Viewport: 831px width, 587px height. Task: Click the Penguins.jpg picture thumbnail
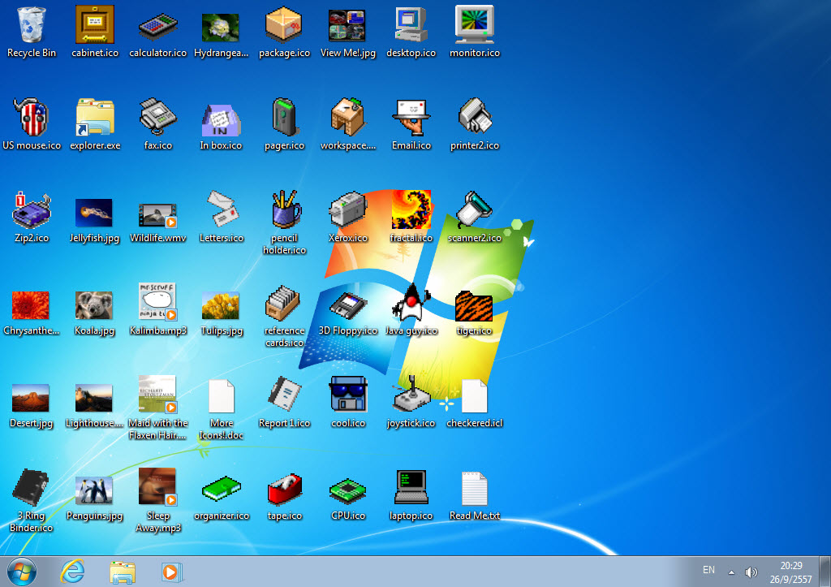95,490
